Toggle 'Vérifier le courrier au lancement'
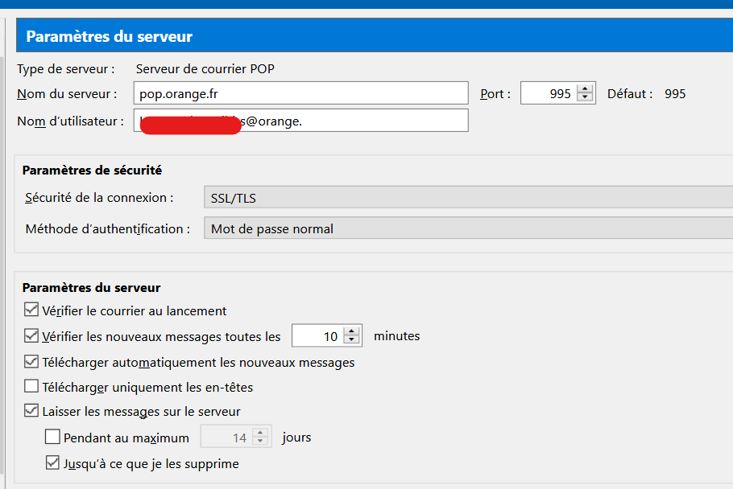This screenshot has width=733, height=489. [31, 309]
